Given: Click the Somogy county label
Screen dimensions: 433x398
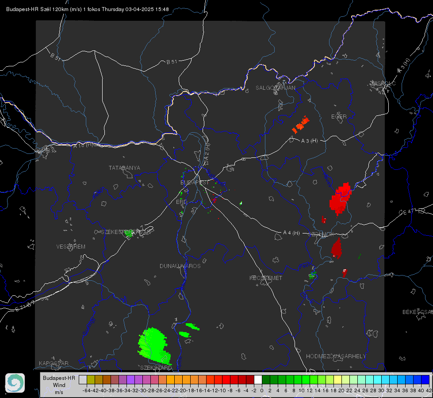Looking at the screenshot, I should tap(88, 326).
